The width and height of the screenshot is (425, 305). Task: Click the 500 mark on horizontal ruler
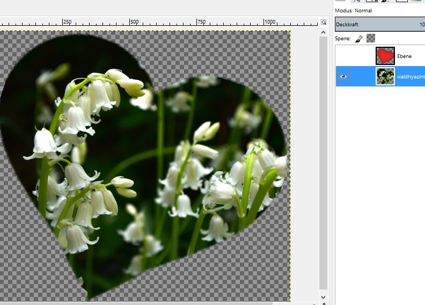[x=134, y=22]
